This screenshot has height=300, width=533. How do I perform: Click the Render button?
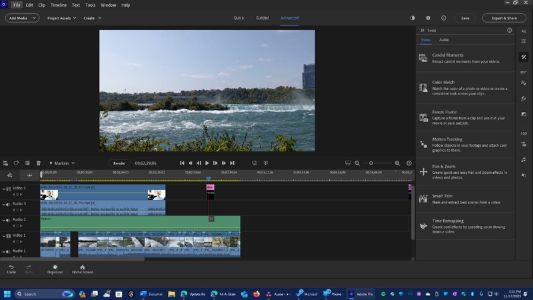[x=119, y=163]
